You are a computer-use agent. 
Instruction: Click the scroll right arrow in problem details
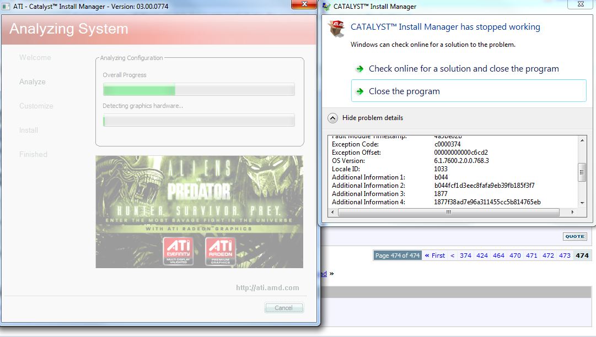pyautogui.click(x=573, y=212)
